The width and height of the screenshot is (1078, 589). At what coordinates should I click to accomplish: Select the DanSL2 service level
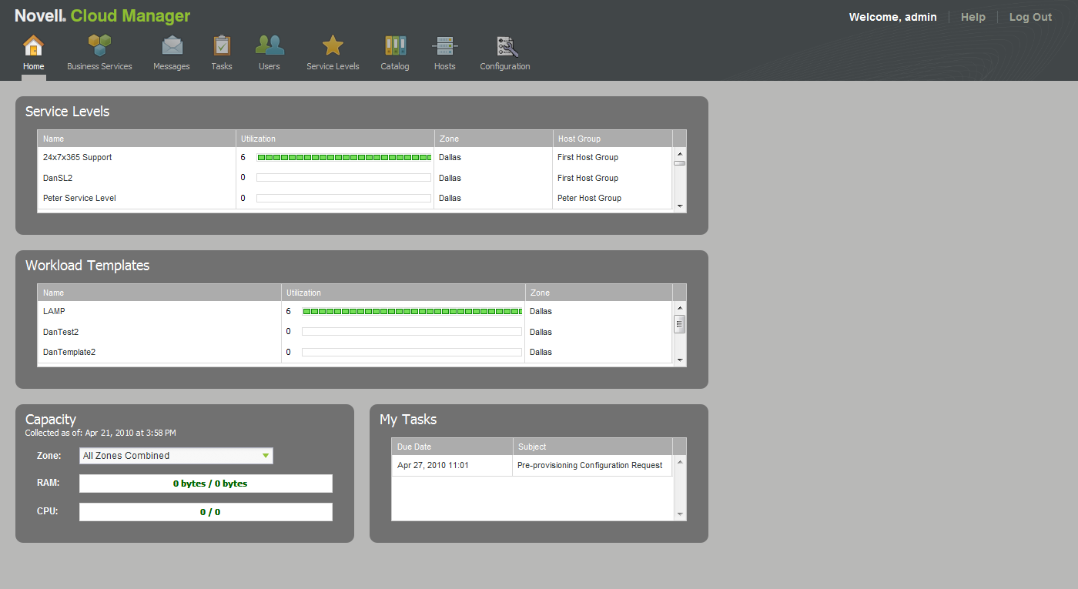[58, 178]
